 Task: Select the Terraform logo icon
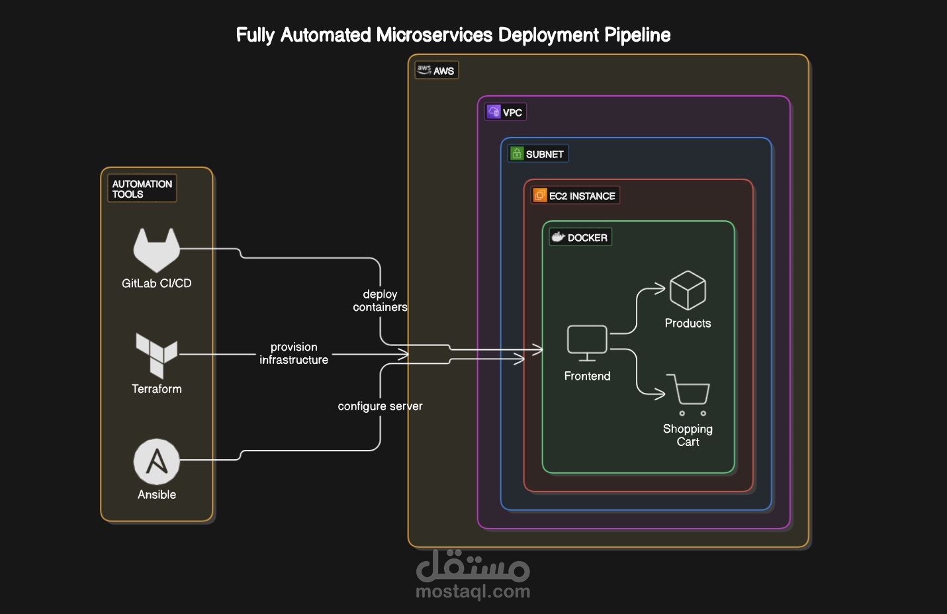pyautogui.click(x=156, y=355)
